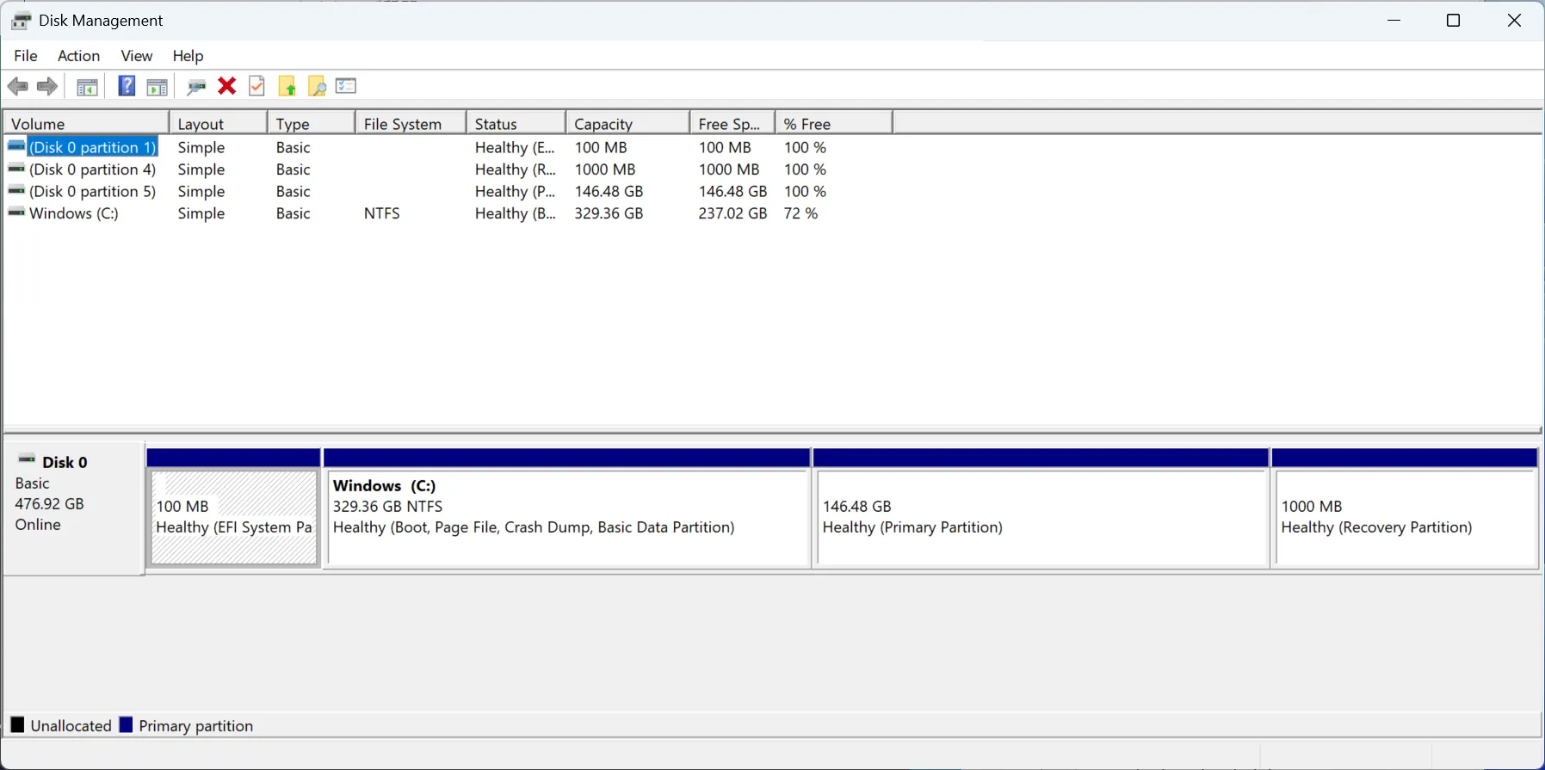Maximize the Disk Management window

tap(1454, 21)
